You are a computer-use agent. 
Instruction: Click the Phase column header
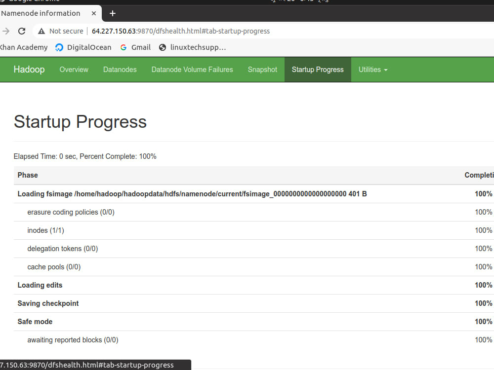[28, 175]
